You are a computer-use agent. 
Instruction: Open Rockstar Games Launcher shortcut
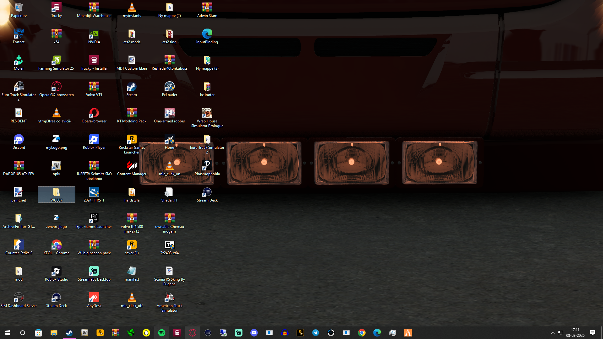132,140
